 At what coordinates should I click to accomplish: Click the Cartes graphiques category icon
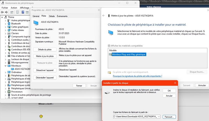coord(9,27)
